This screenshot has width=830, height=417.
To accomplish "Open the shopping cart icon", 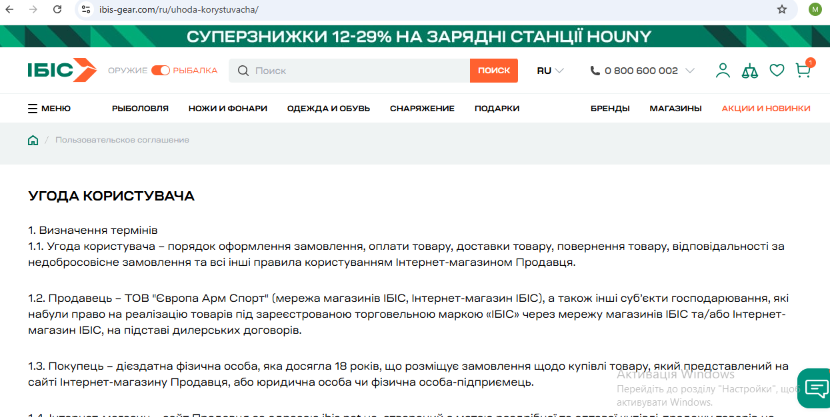I will 804,69.
